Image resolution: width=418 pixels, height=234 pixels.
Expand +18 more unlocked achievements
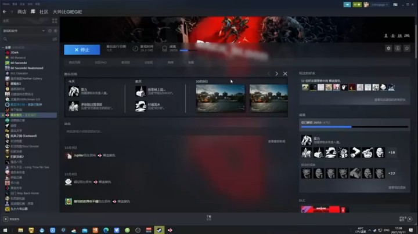391,153
